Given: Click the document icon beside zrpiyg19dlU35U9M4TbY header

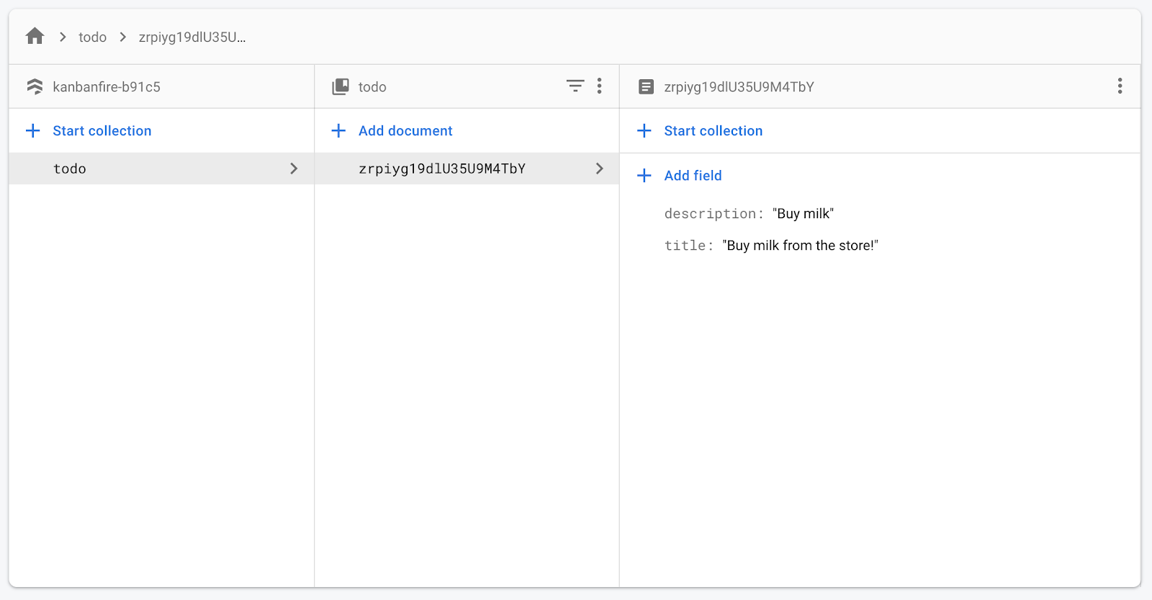Looking at the screenshot, I should 646,87.
